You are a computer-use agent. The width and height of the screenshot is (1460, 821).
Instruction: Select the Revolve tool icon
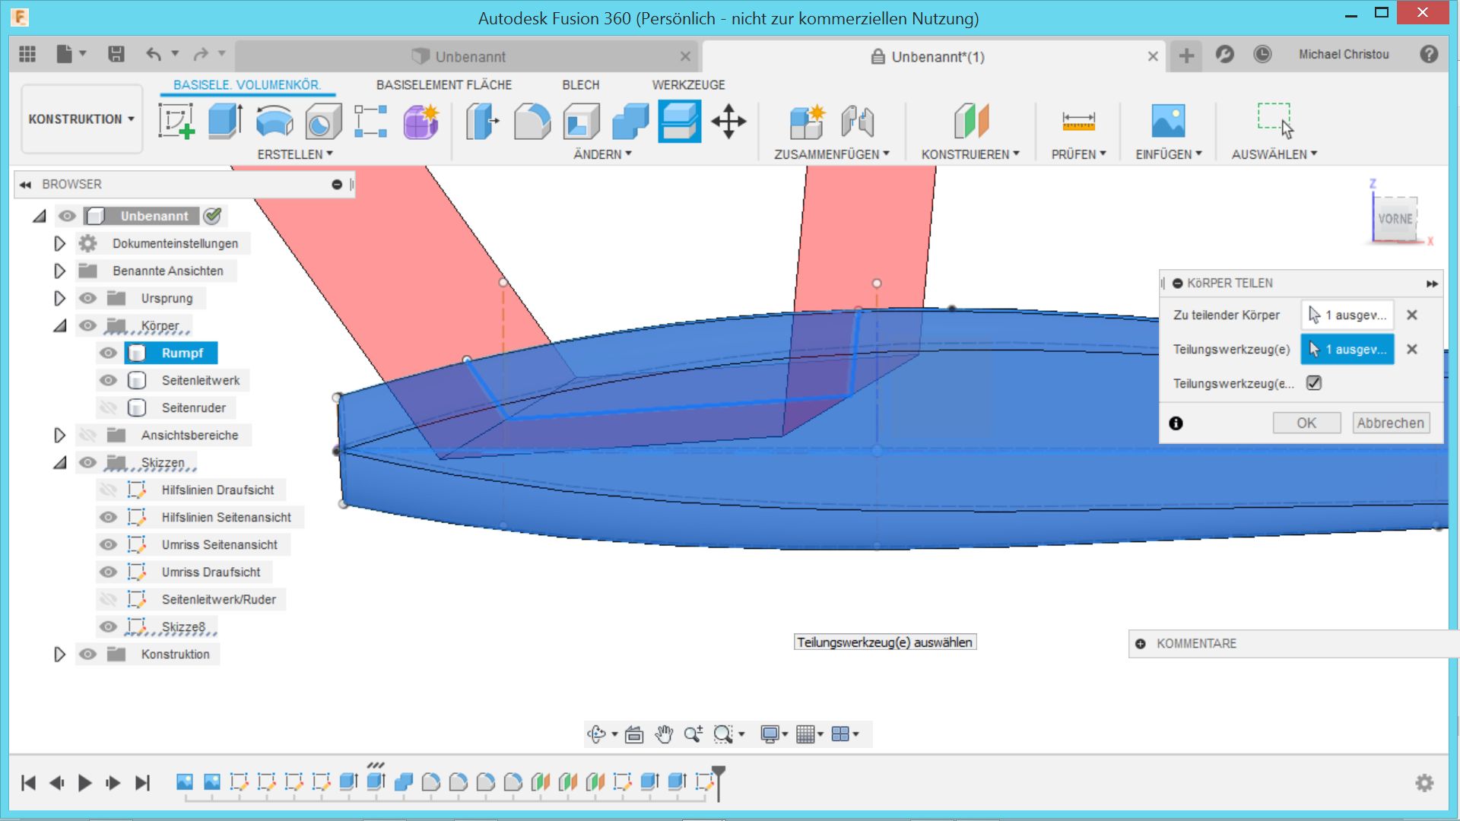(x=275, y=122)
